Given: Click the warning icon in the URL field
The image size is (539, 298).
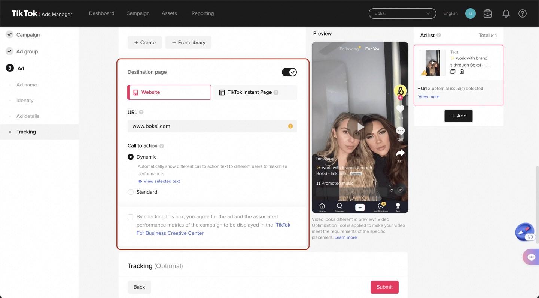Looking at the screenshot, I should coord(290,126).
